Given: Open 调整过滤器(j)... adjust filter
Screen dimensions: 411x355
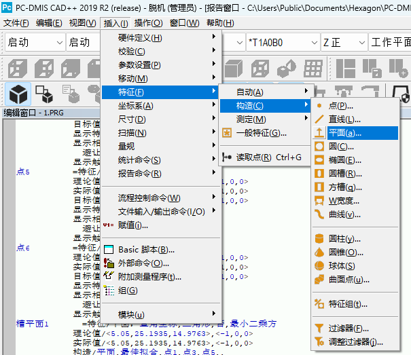Looking at the screenshot, I should tap(355, 341).
